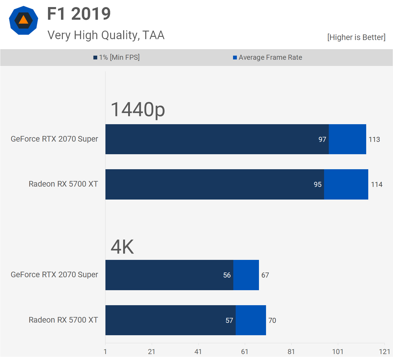Click the blue heptagon logo with orange triangle

pyautogui.click(x=24, y=20)
